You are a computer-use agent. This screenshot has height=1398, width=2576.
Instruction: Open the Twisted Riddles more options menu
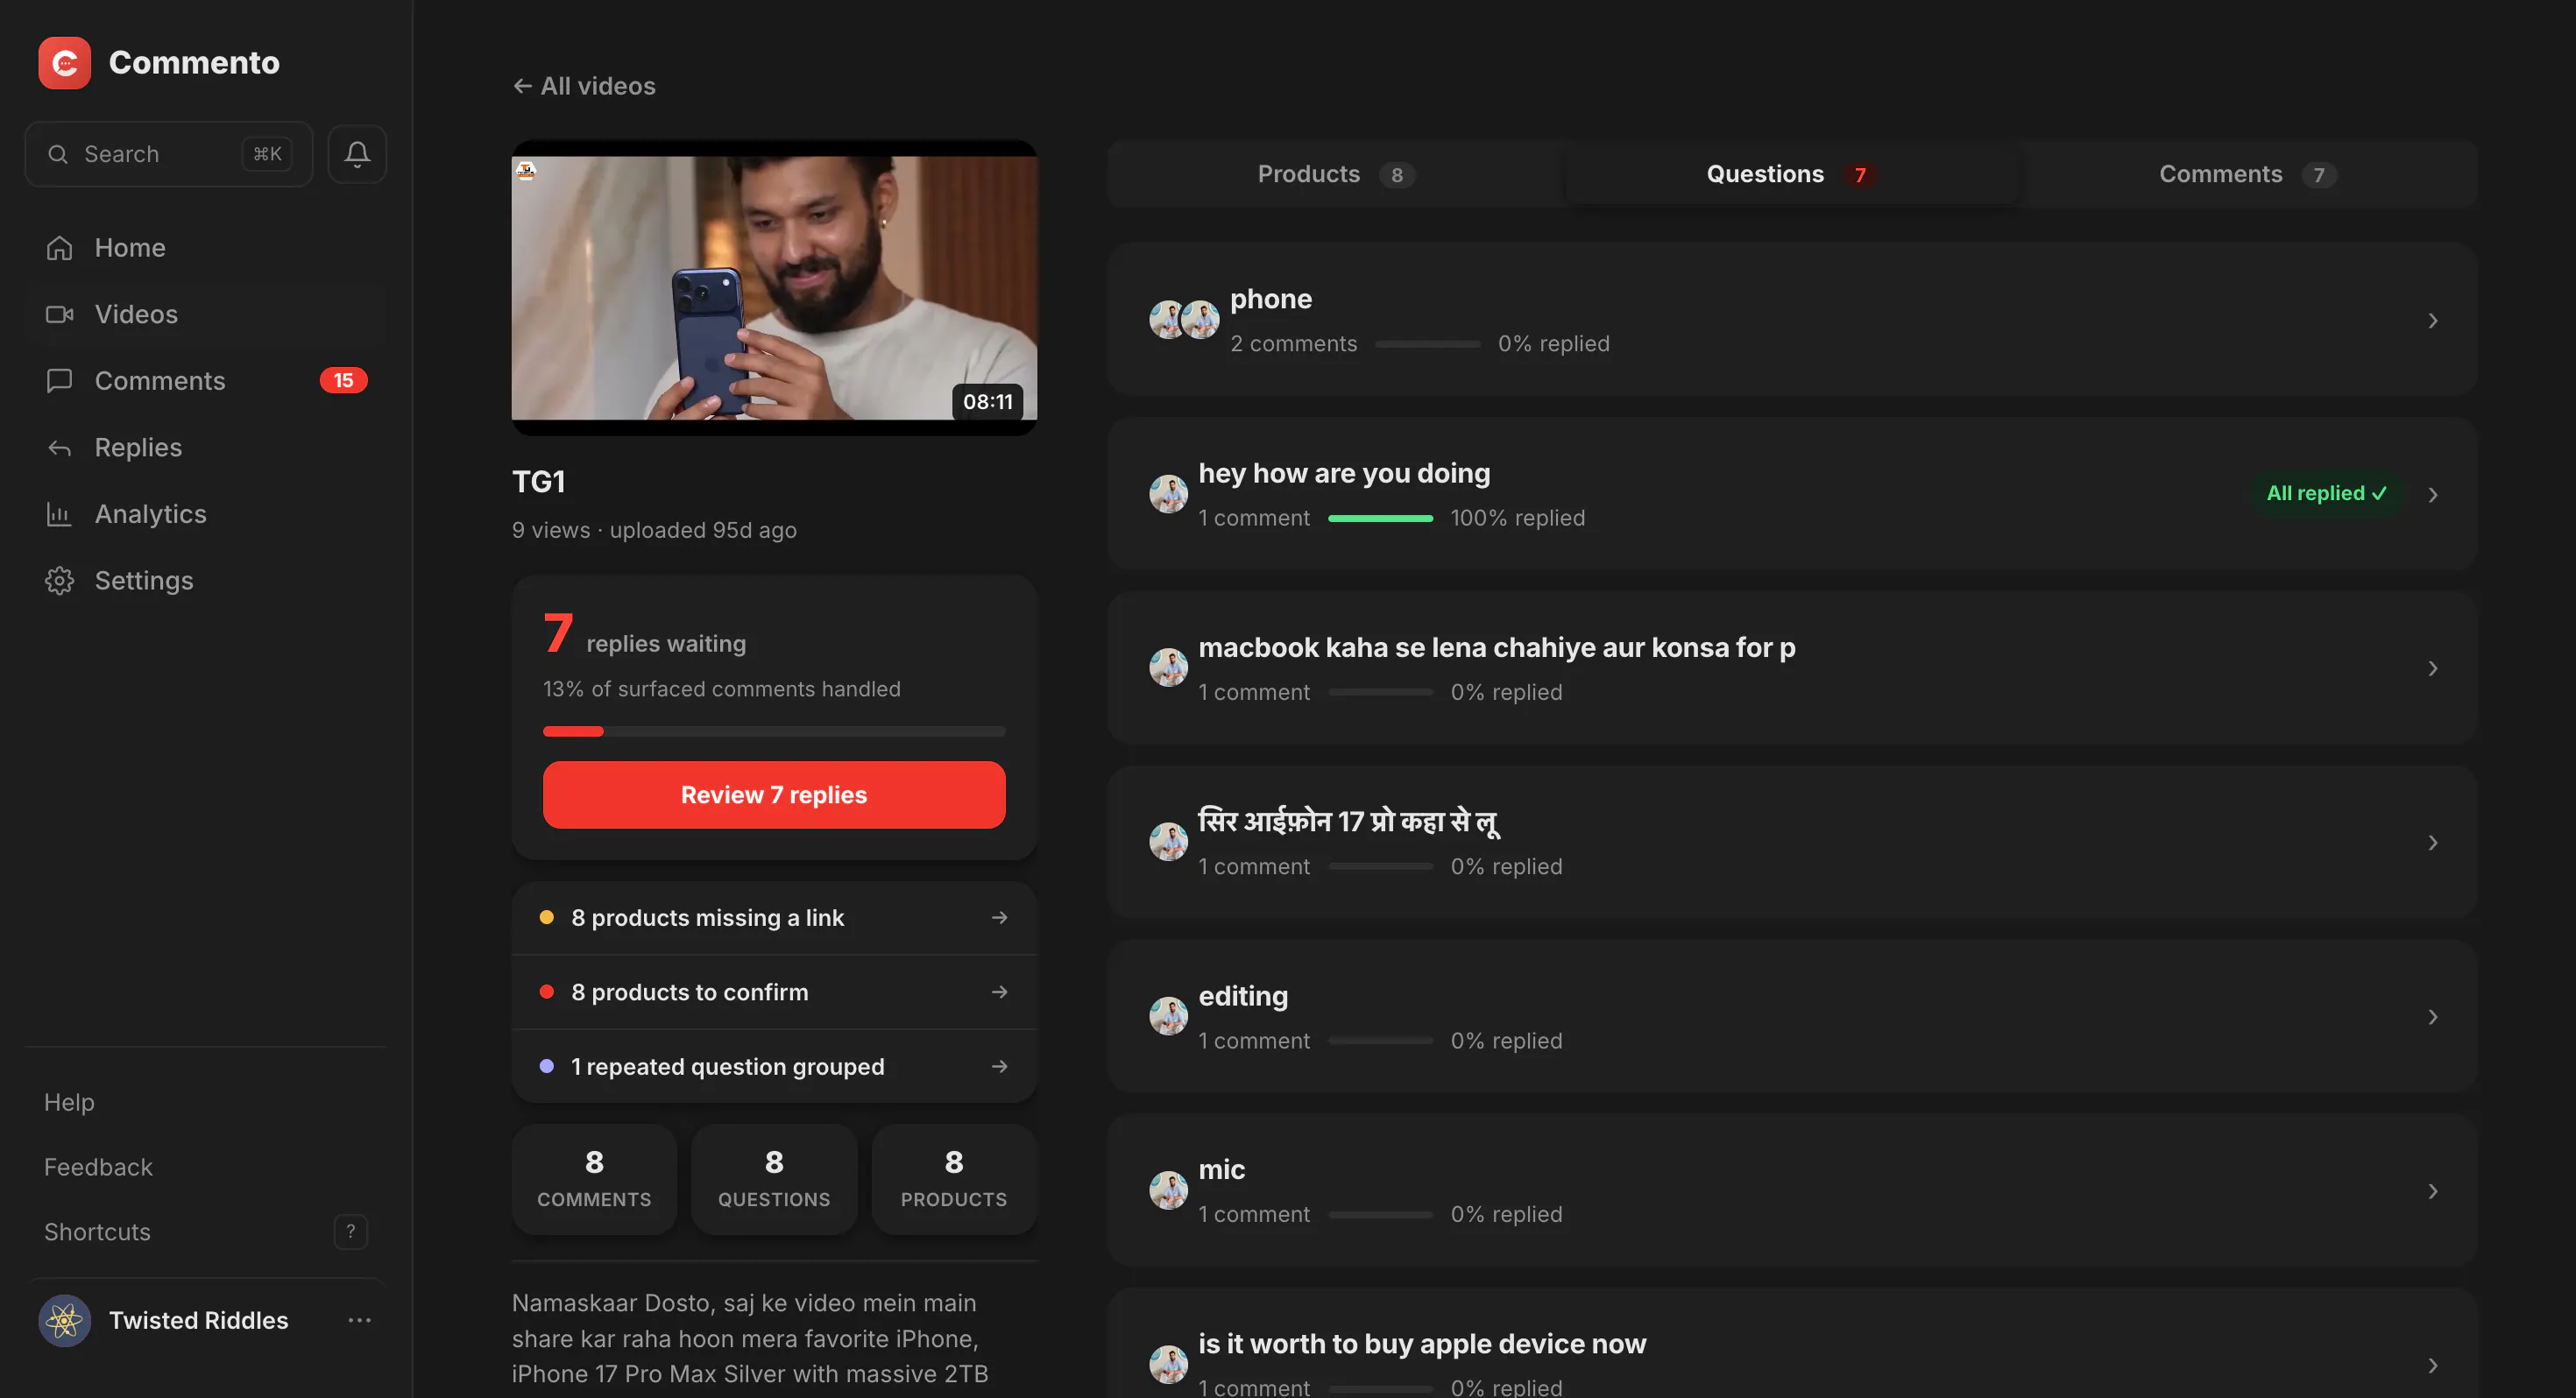tap(359, 1321)
